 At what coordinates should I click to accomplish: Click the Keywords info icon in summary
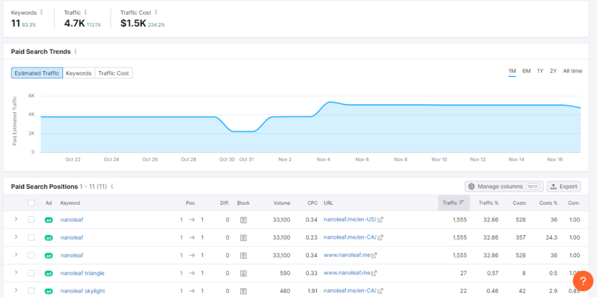click(41, 12)
